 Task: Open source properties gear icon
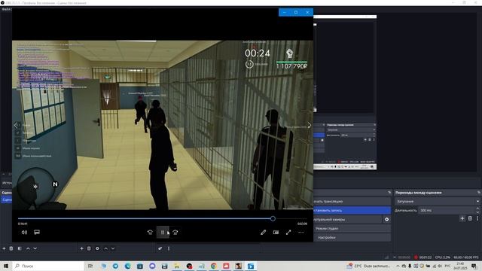pyautogui.click(x=97, y=248)
